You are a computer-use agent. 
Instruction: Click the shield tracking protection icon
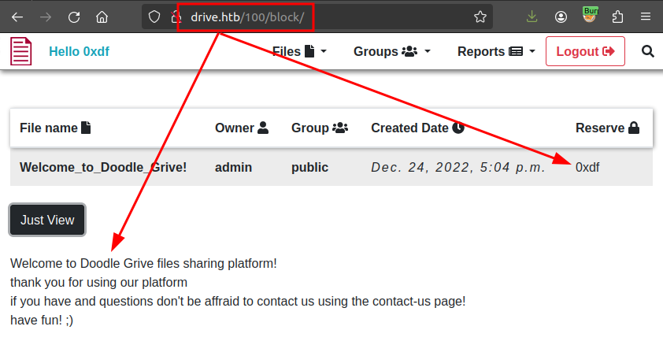click(154, 17)
